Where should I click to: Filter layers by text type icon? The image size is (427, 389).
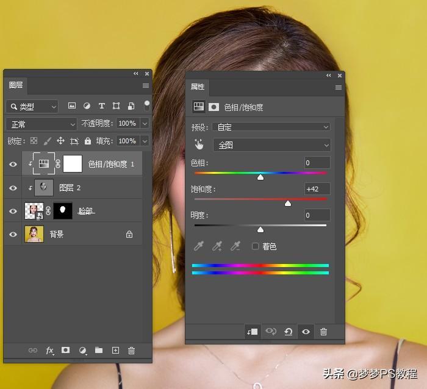pos(101,106)
